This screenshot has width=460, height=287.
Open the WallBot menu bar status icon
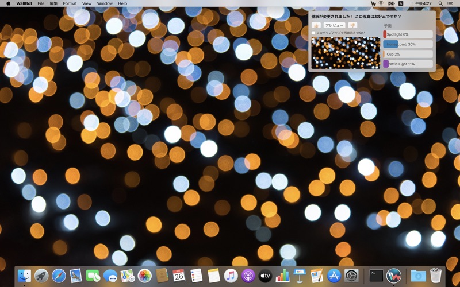tap(373, 3)
